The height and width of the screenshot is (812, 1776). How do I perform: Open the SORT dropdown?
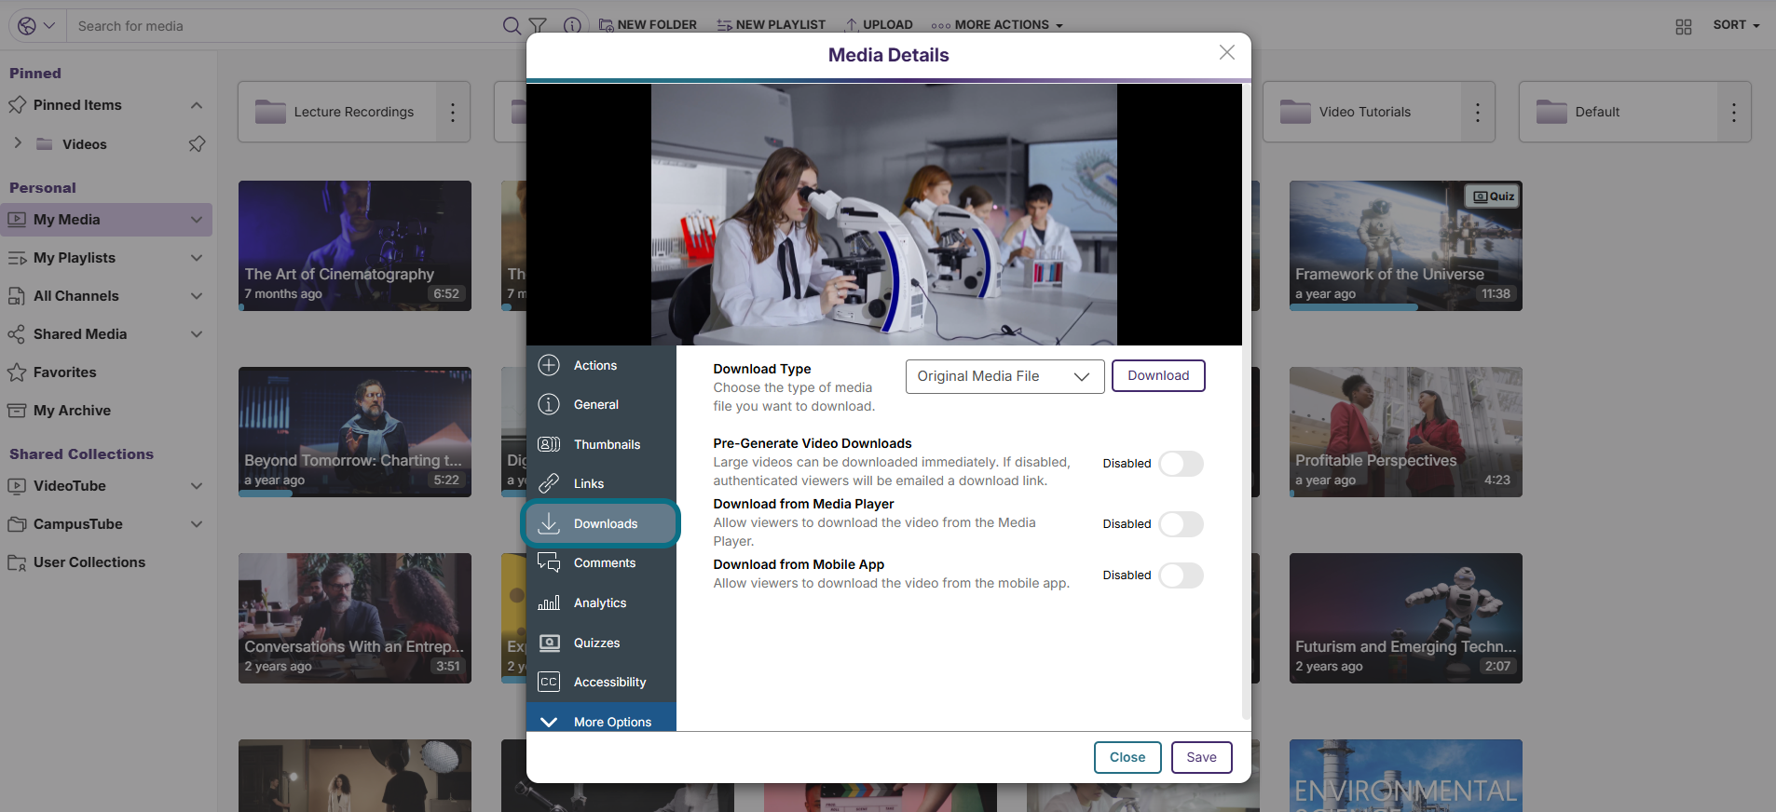pos(1736,25)
